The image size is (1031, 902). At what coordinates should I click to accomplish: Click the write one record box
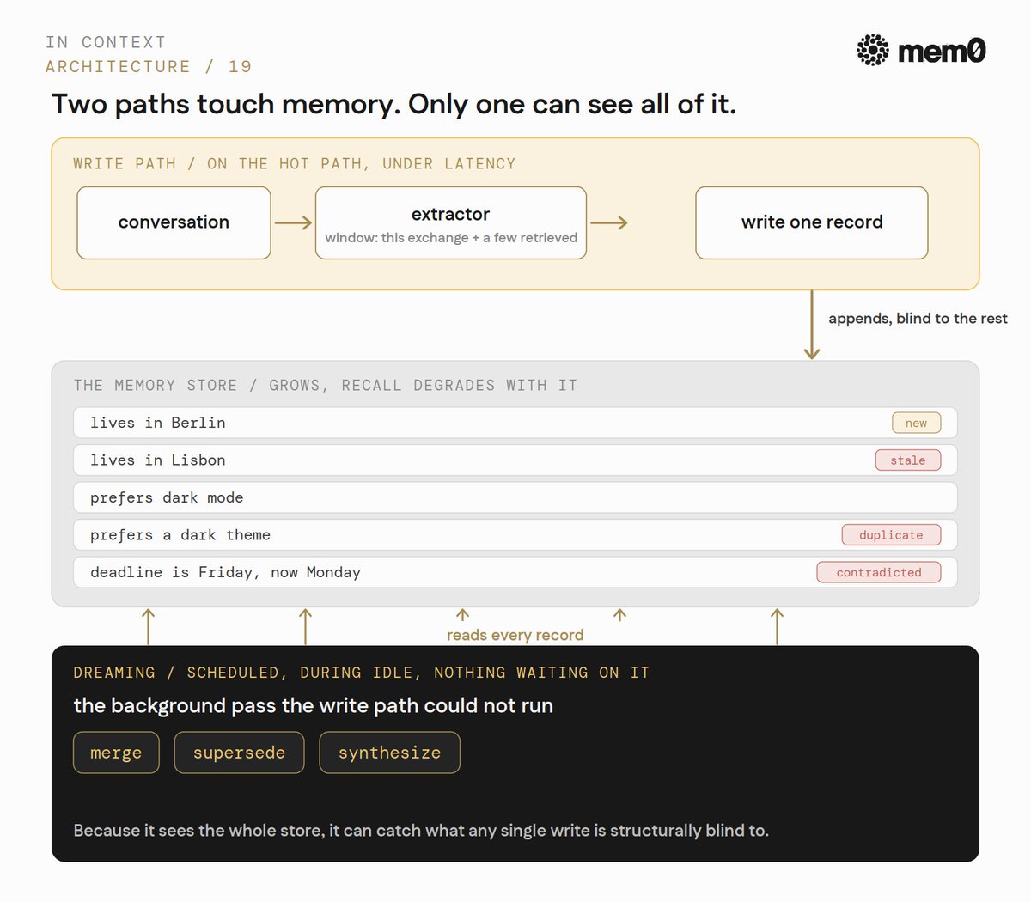click(812, 222)
